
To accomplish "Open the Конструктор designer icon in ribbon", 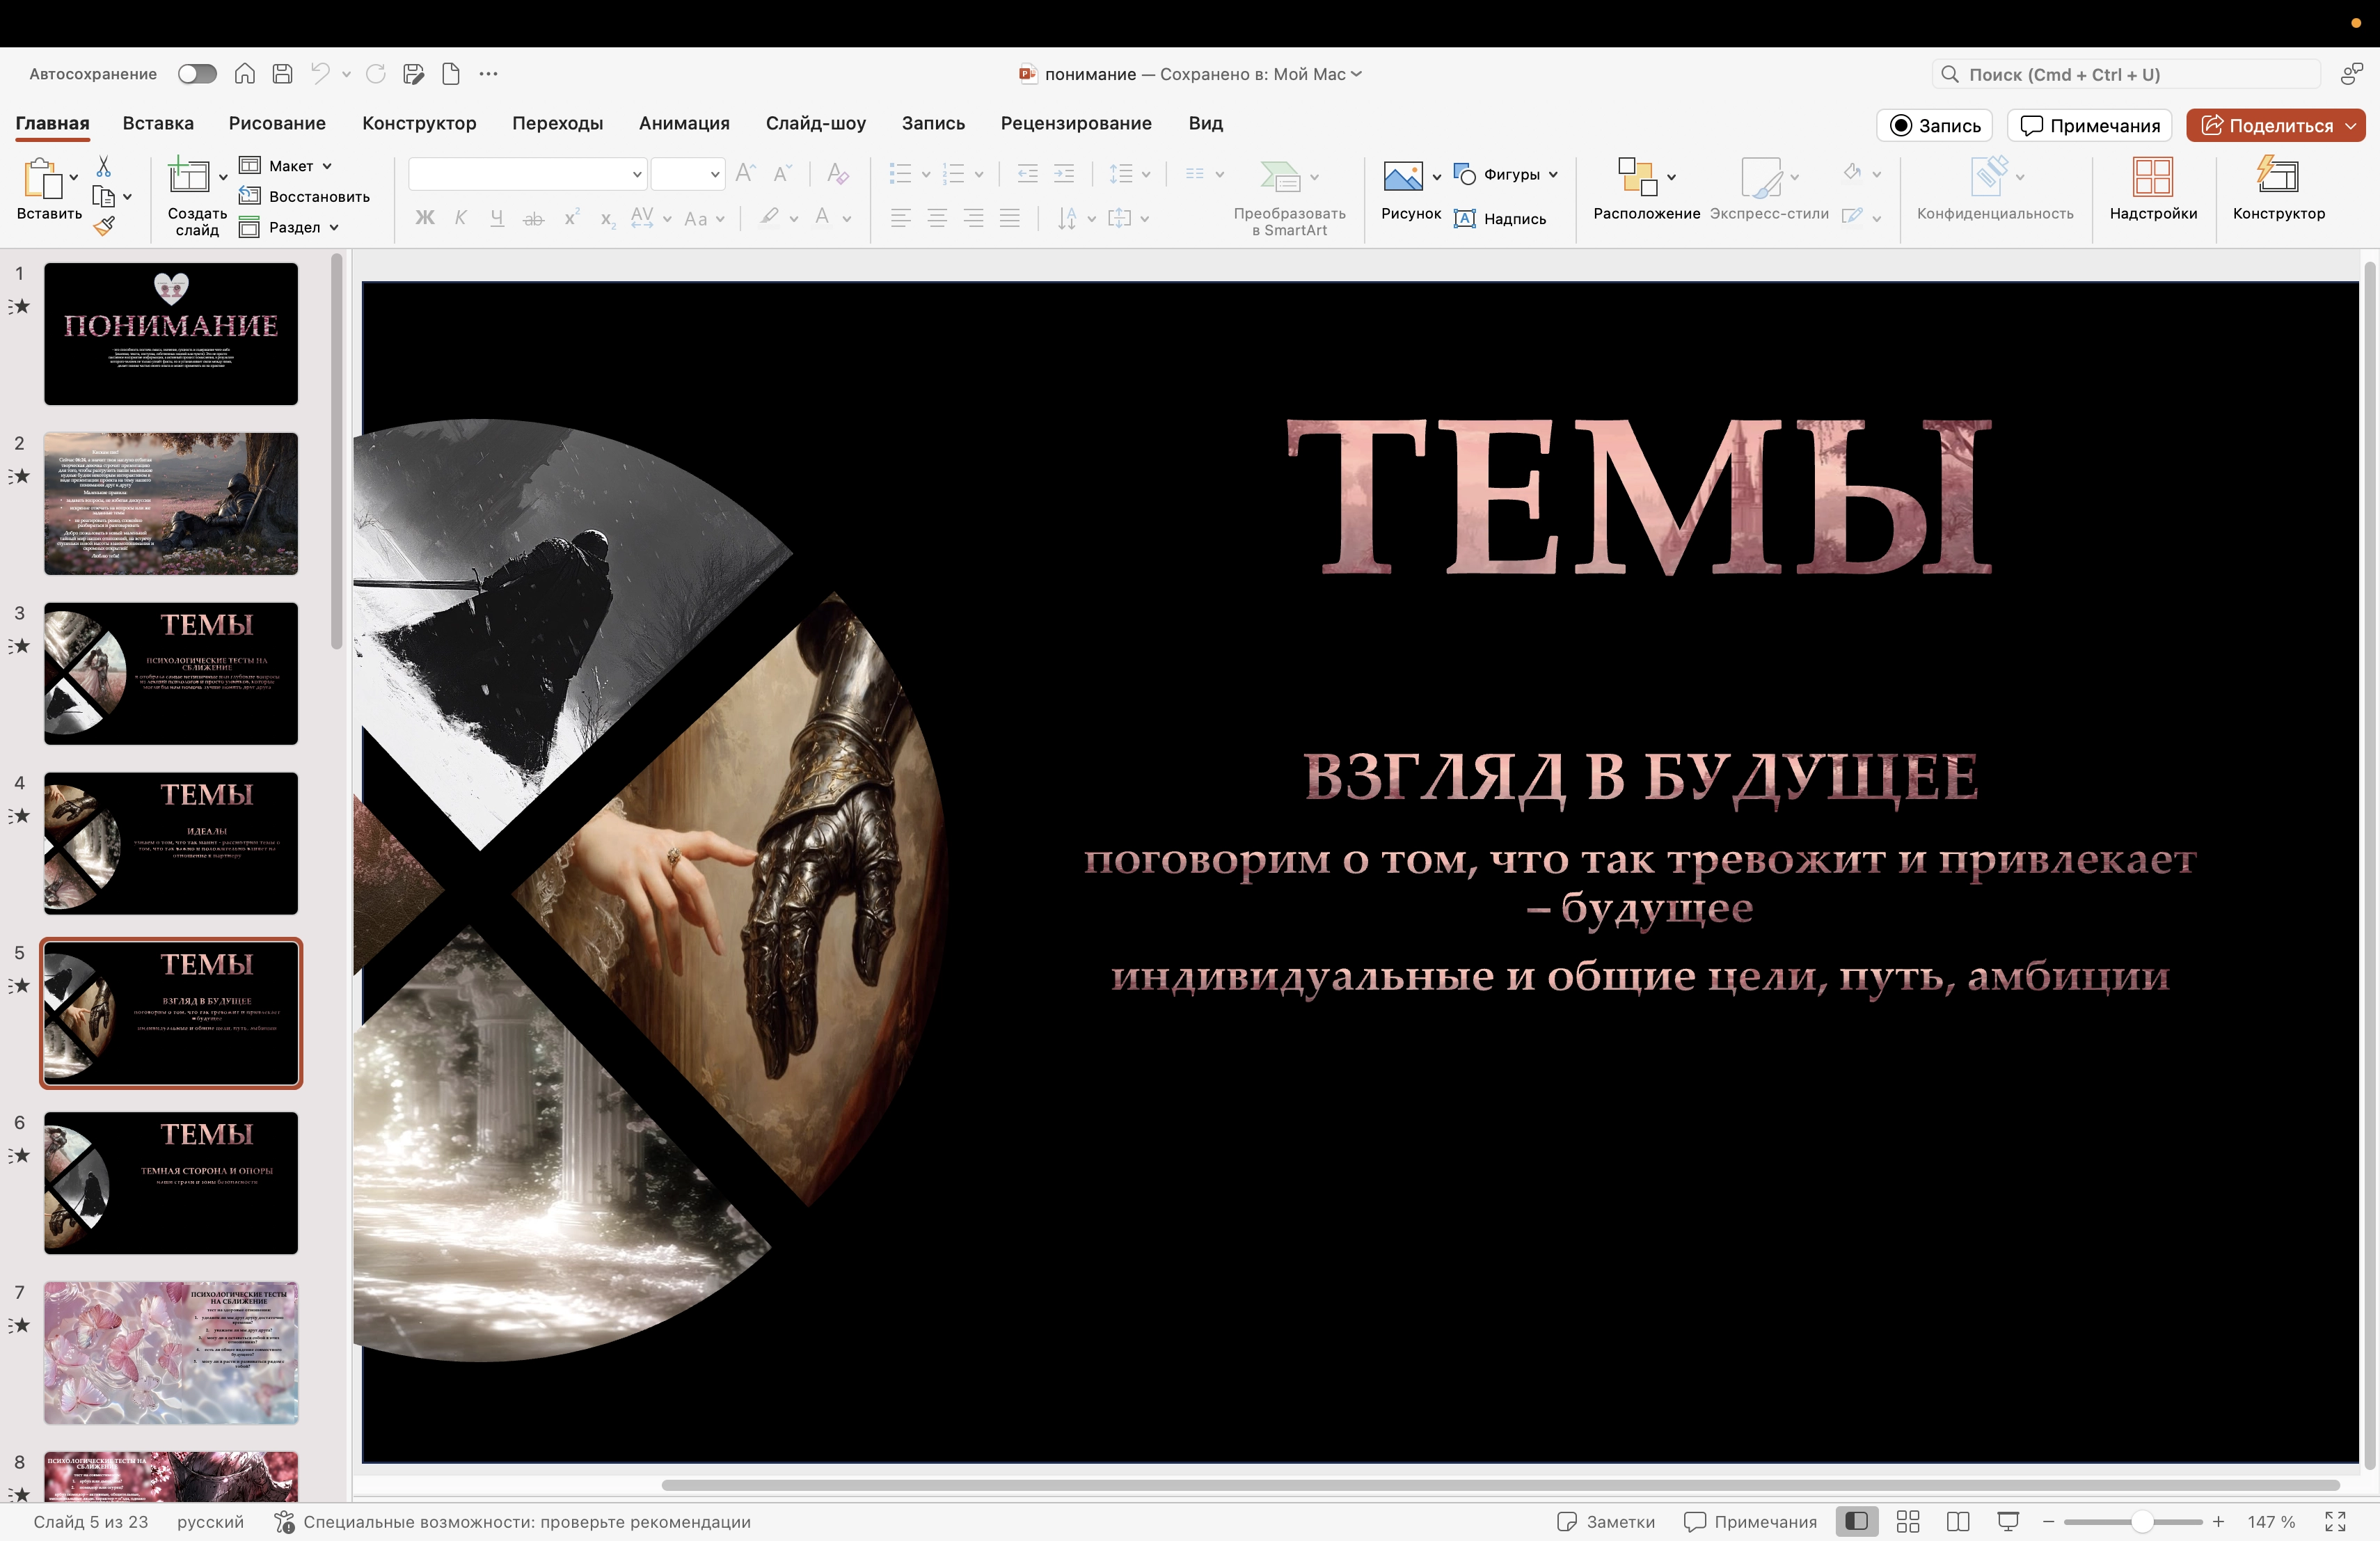I will tap(2278, 175).
